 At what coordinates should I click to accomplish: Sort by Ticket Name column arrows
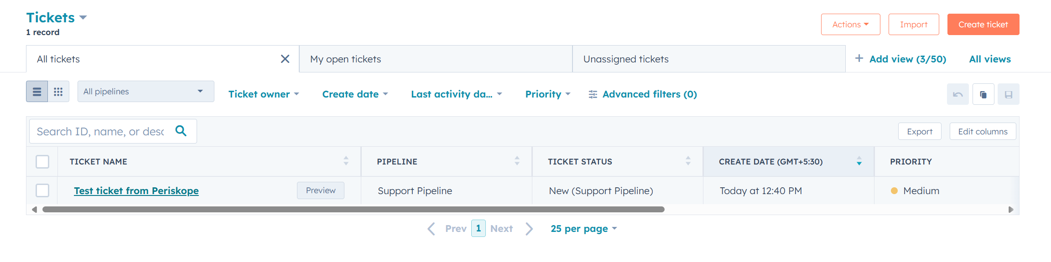[x=346, y=161]
